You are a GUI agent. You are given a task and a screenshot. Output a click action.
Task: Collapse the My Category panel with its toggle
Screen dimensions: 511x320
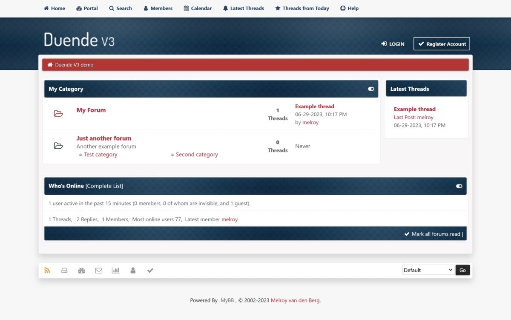370,89
